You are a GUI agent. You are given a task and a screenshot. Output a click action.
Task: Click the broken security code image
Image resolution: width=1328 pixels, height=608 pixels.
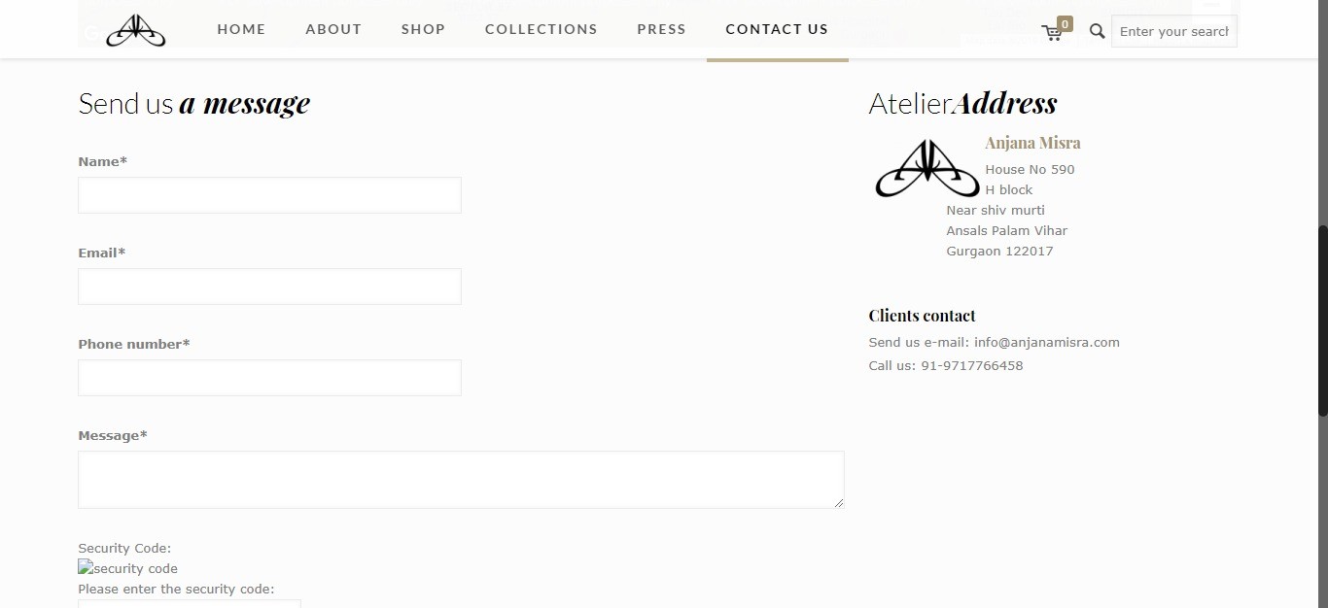[127, 568]
